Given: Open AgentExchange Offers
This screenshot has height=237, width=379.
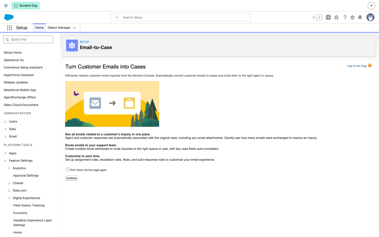Looking at the screenshot, I should click(x=20, y=97).
